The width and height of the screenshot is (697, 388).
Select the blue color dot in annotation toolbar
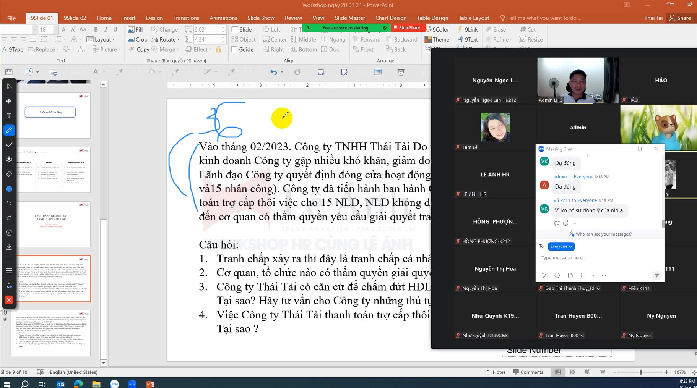pos(9,189)
